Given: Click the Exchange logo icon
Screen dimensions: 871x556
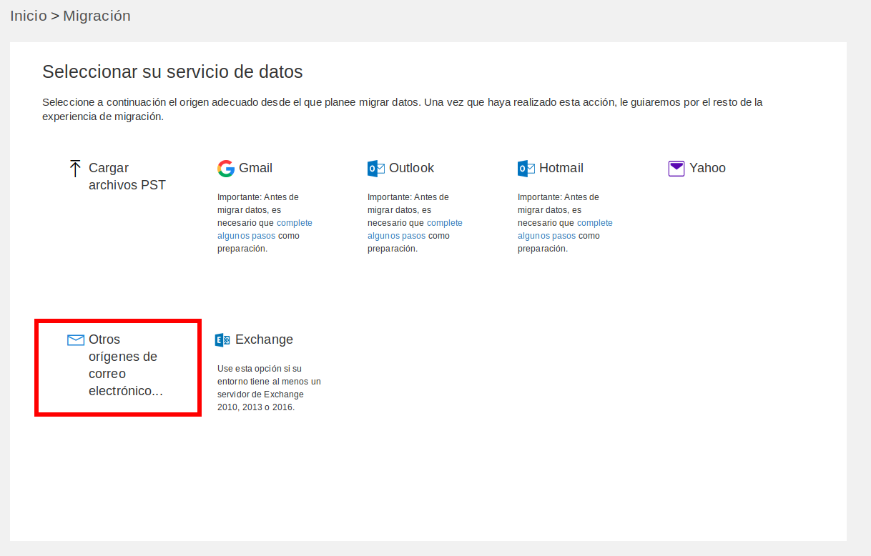Looking at the screenshot, I should coord(222,340).
